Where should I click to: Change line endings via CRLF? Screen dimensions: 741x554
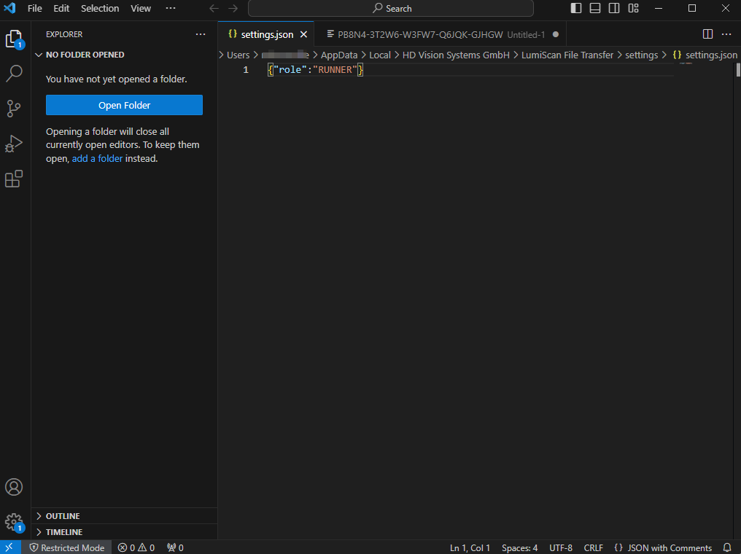593,547
